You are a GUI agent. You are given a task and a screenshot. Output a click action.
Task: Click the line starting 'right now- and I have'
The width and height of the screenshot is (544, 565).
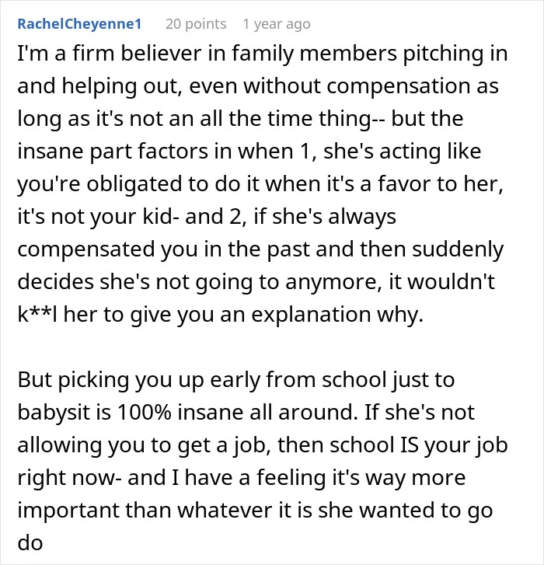242,478
